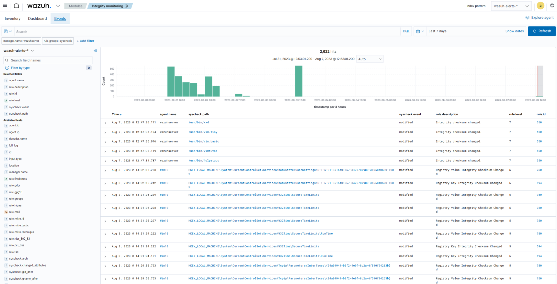Sort by the Time column header

coord(116,114)
